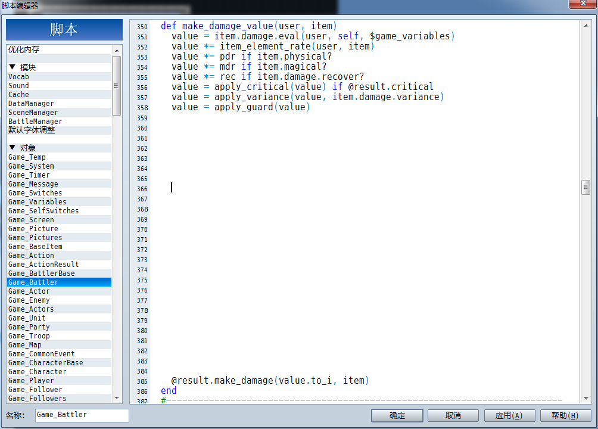The image size is (598, 429).
Task: Open the Game_Switches script
Action: 60,193
